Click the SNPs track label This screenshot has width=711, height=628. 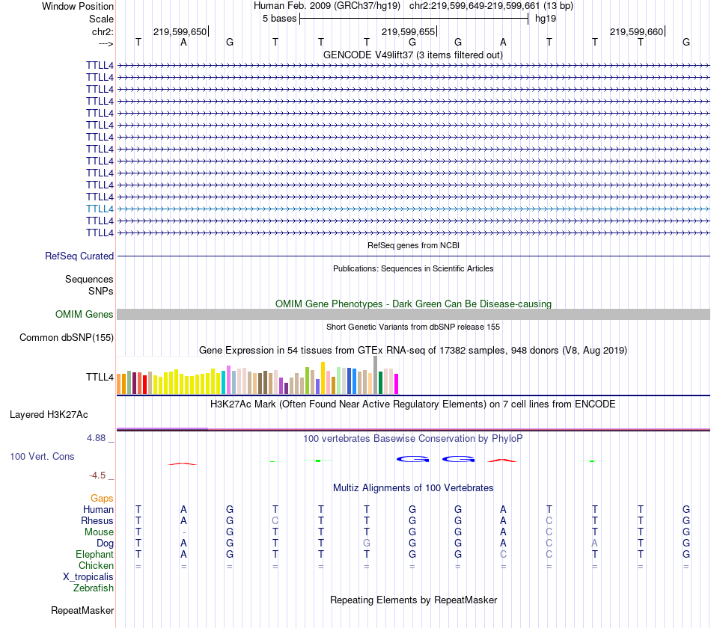pyautogui.click(x=101, y=291)
